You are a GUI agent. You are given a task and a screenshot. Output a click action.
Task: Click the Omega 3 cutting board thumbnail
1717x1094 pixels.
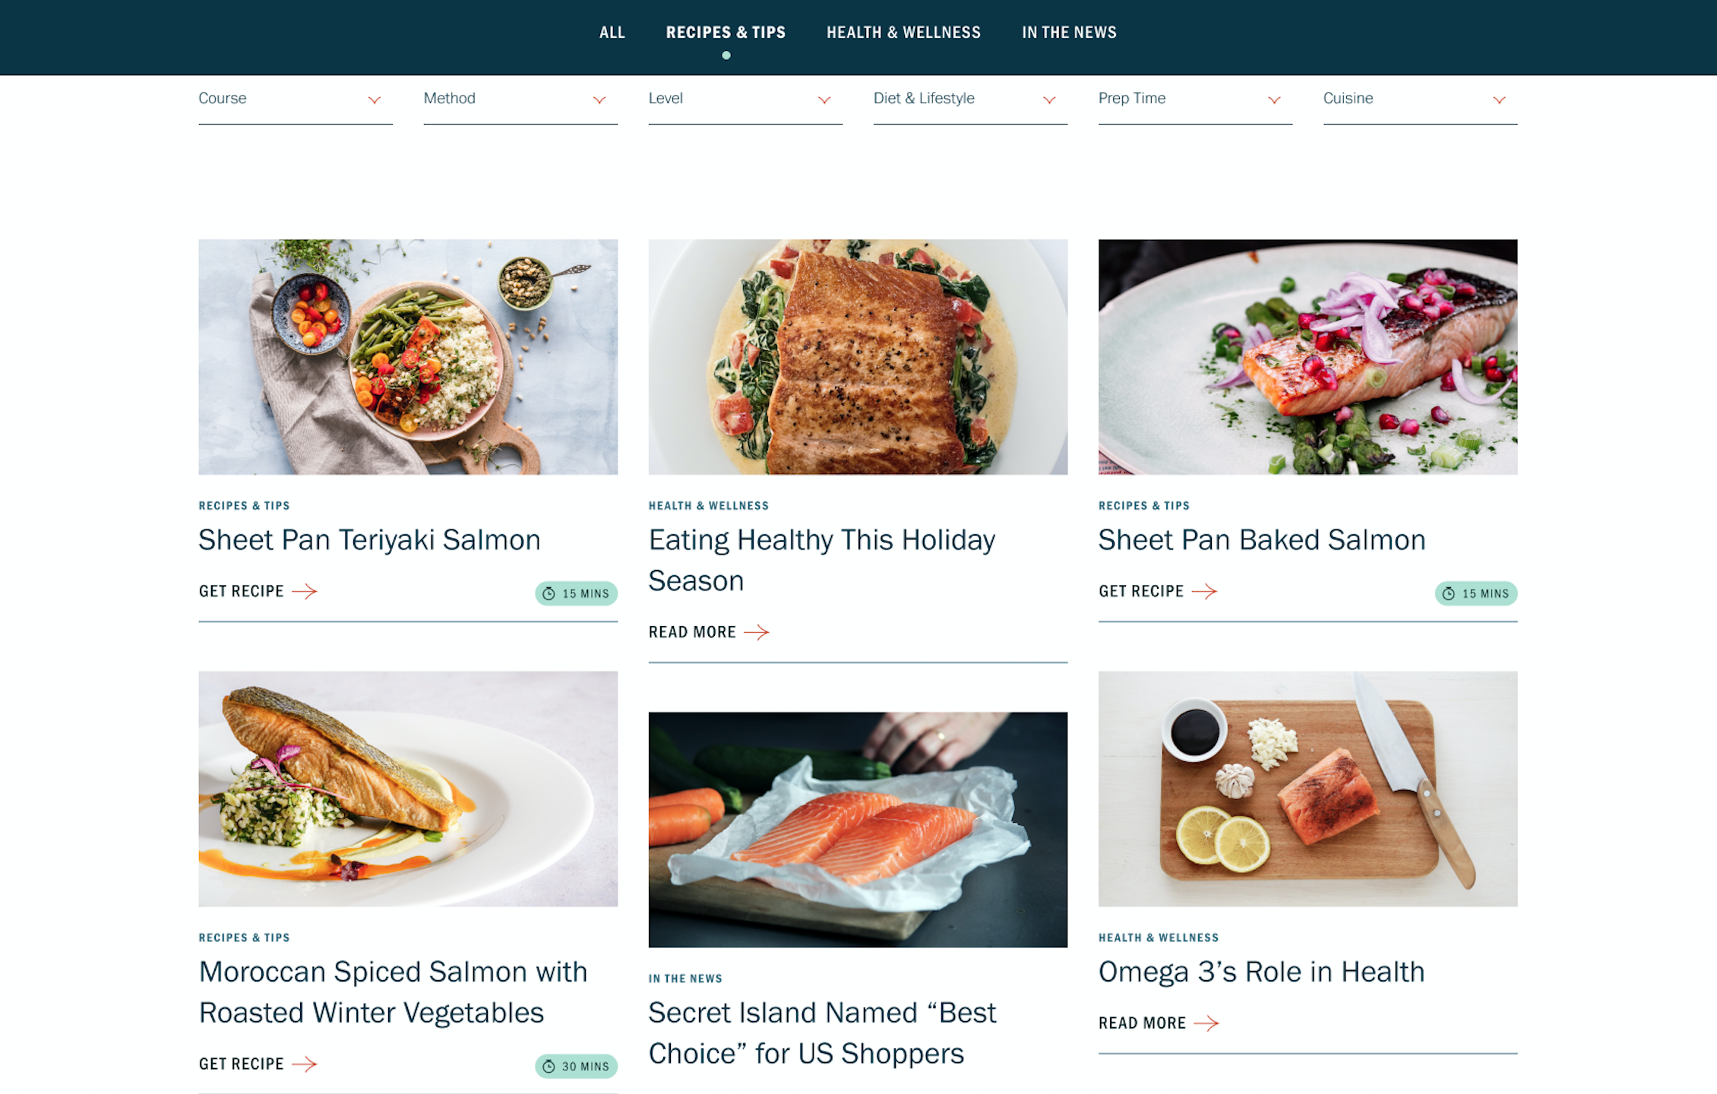tap(1308, 789)
